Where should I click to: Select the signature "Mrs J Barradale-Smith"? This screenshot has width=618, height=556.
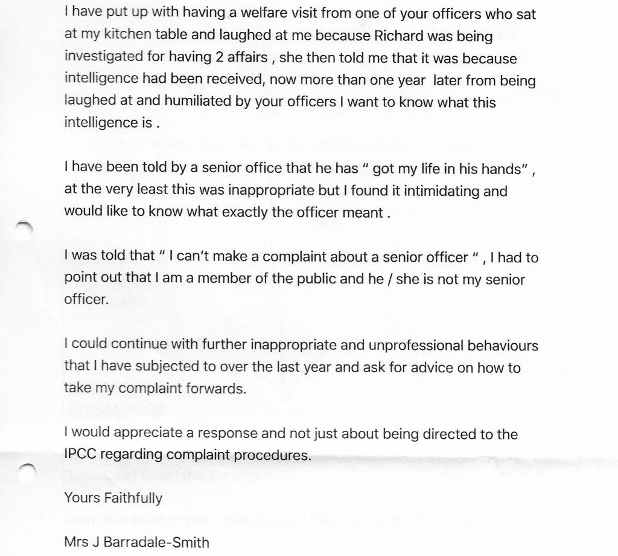tap(136, 541)
